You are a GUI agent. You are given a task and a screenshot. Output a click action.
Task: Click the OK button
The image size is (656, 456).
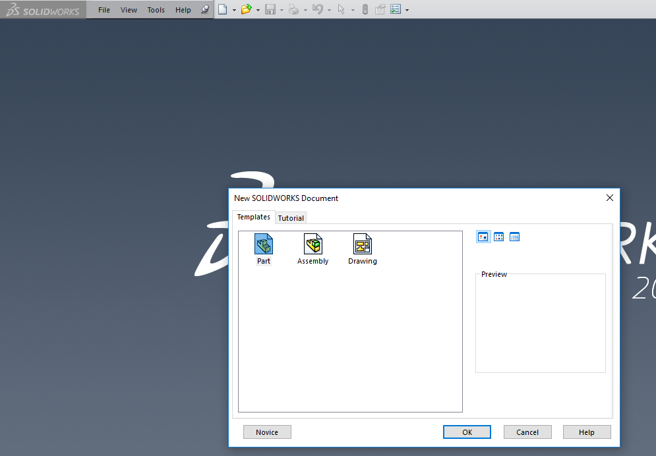pos(467,432)
